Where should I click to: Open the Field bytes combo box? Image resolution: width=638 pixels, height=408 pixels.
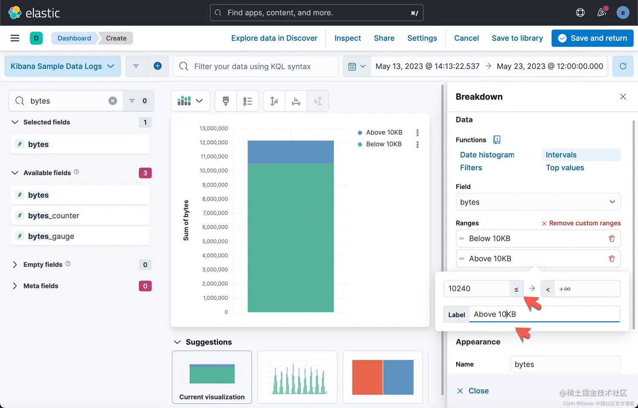(538, 202)
